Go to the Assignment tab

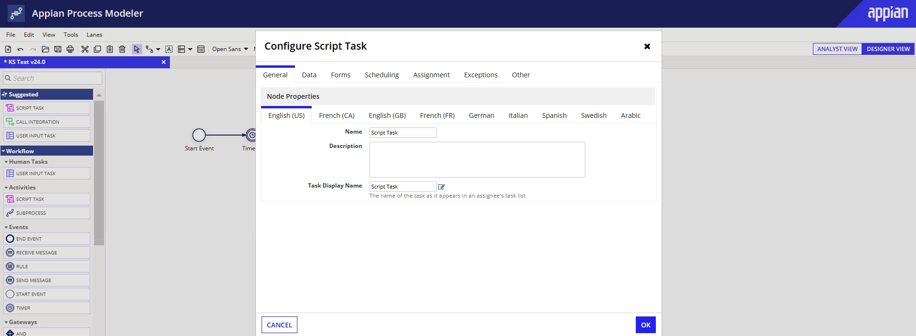(432, 75)
